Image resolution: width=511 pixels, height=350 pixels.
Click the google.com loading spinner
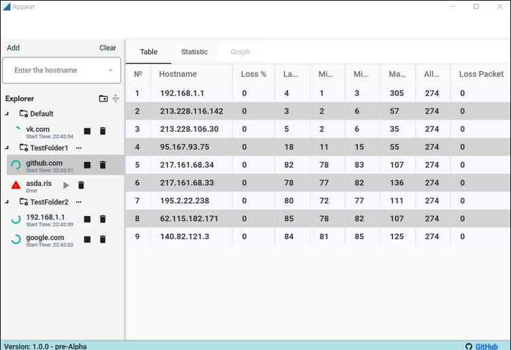pos(16,239)
